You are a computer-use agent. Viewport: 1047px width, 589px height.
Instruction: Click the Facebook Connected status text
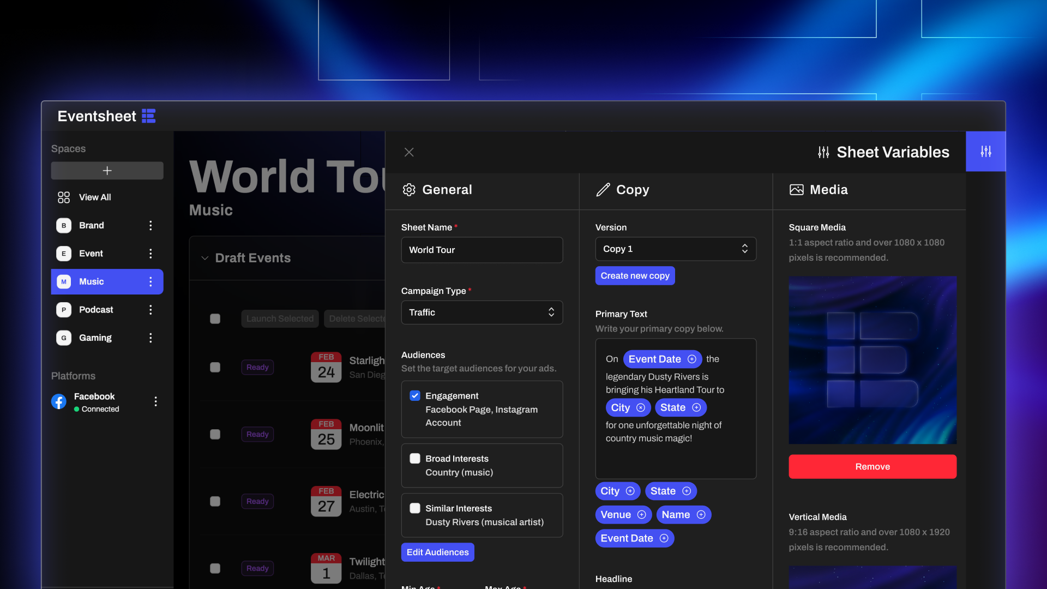pos(100,410)
